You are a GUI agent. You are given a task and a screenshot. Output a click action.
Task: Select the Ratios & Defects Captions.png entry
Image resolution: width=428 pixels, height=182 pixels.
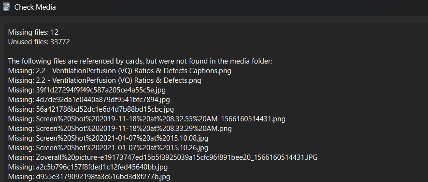[119, 71]
